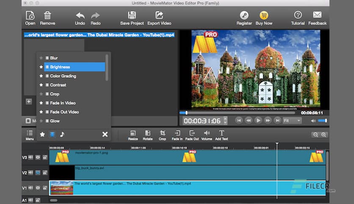Choose the Contrast filter
Viewport: 354px width, 204px height.
coord(75,85)
